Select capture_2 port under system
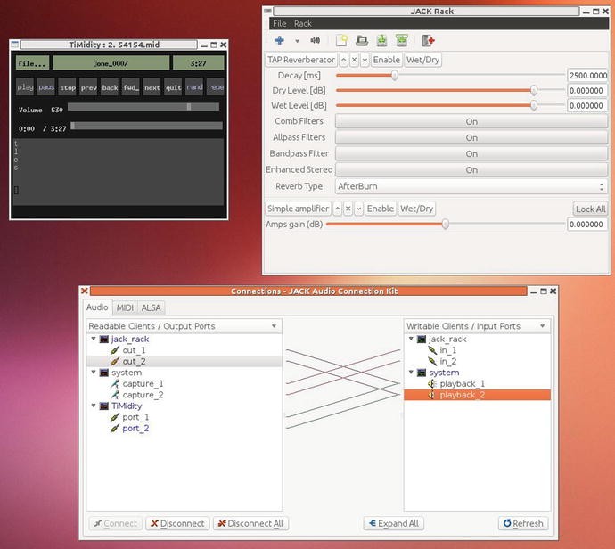This screenshot has width=615, height=549. pos(143,395)
